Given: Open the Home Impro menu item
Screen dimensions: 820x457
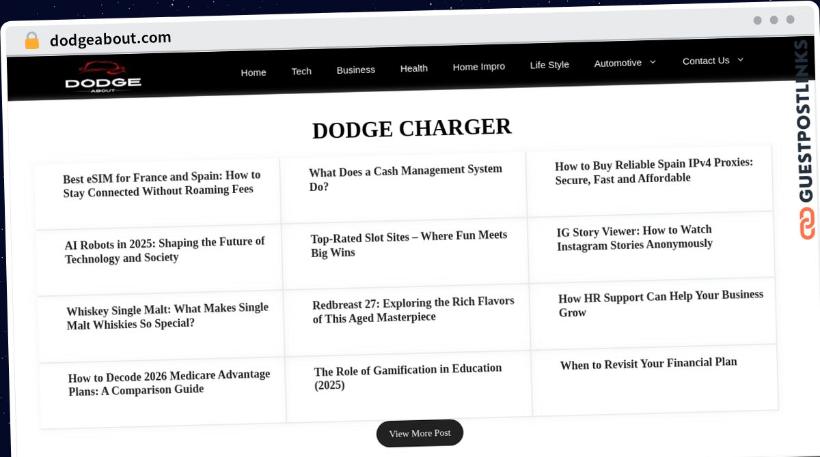Looking at the screenshot, I should (x=479, y=67).
